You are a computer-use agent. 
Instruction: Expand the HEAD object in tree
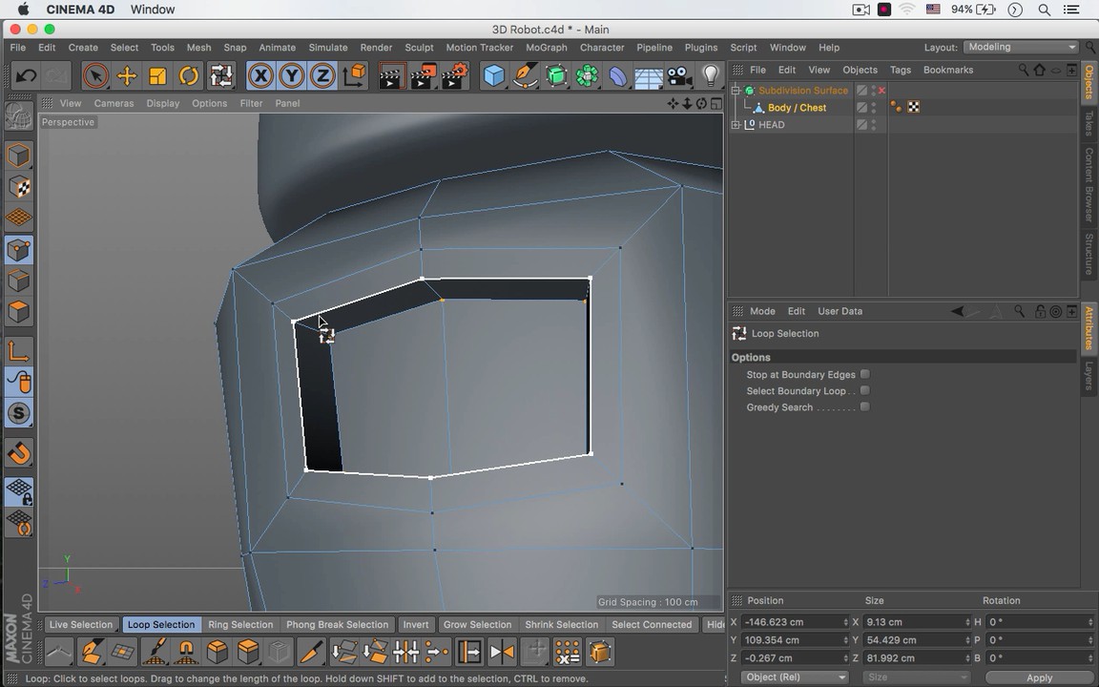point(736,125)
